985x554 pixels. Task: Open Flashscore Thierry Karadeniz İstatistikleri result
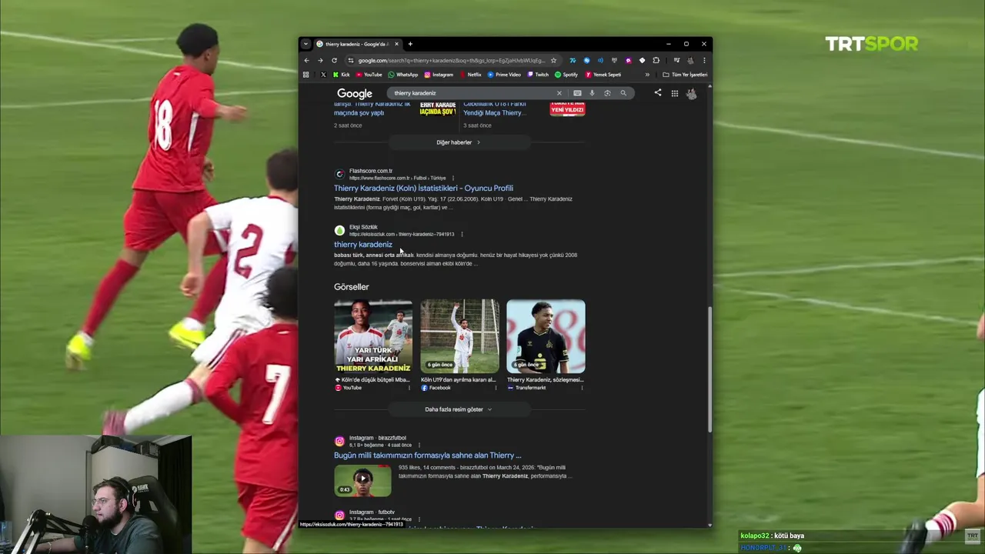click(x=423, y=188)
